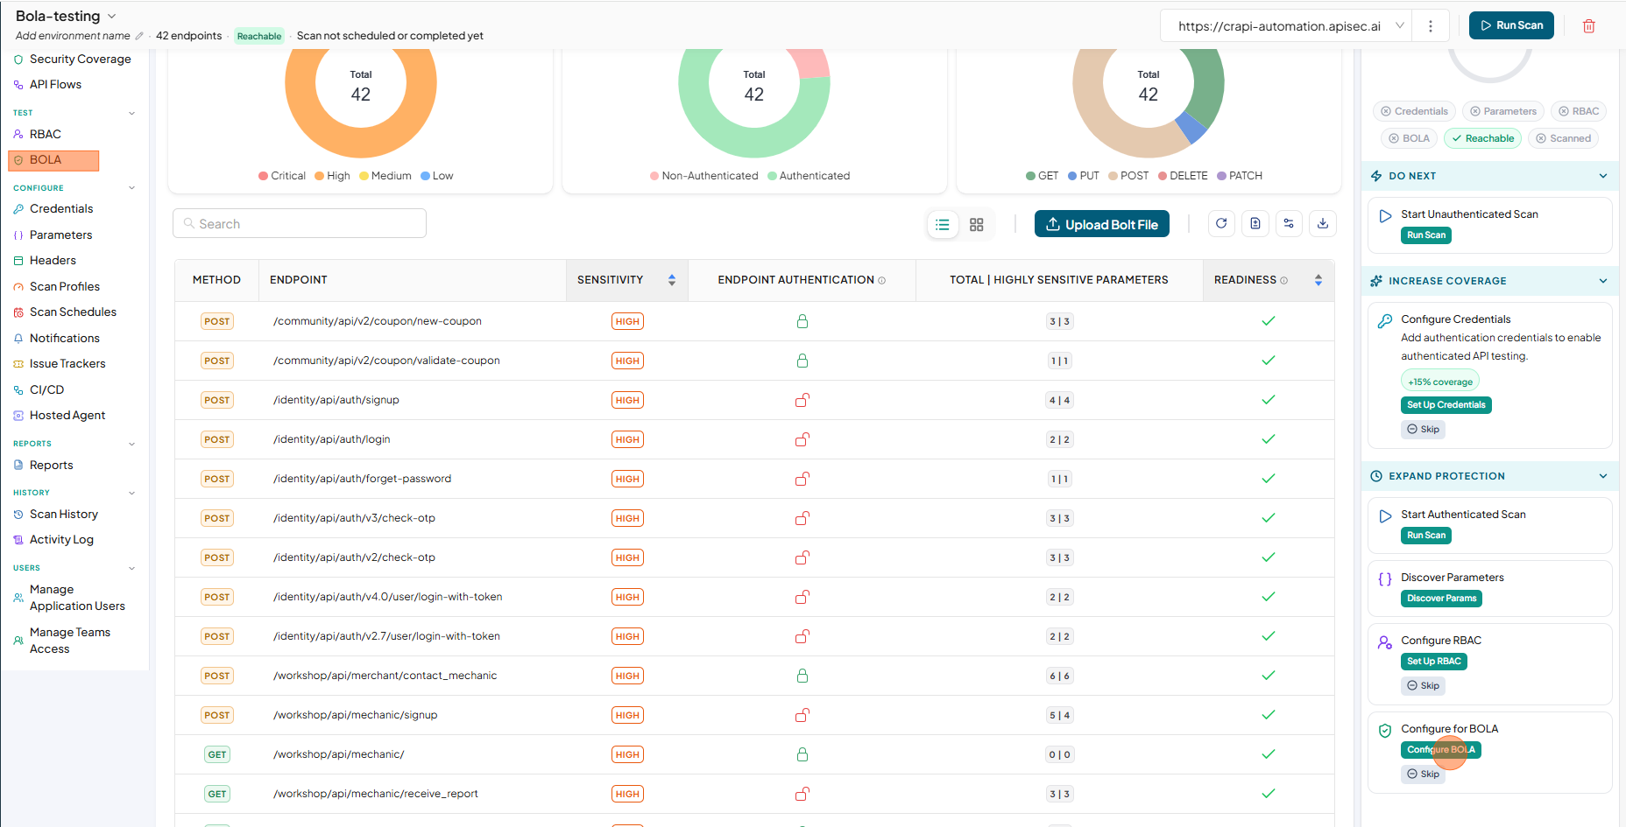
Task: Collapse the CONFIGURE sidebar group
Action: pyautogui.click(x=131, y=188)
